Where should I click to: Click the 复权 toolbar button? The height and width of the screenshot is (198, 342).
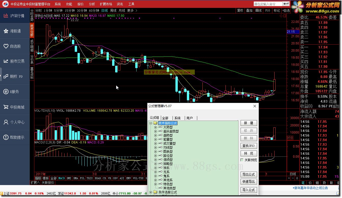coord(240,10)
